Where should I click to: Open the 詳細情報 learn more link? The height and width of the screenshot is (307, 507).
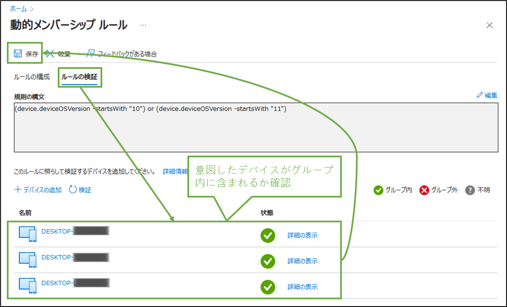(175, 171)
